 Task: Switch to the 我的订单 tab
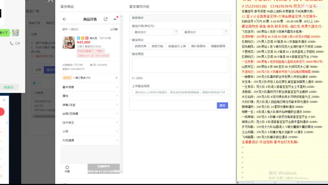point(50,23)
